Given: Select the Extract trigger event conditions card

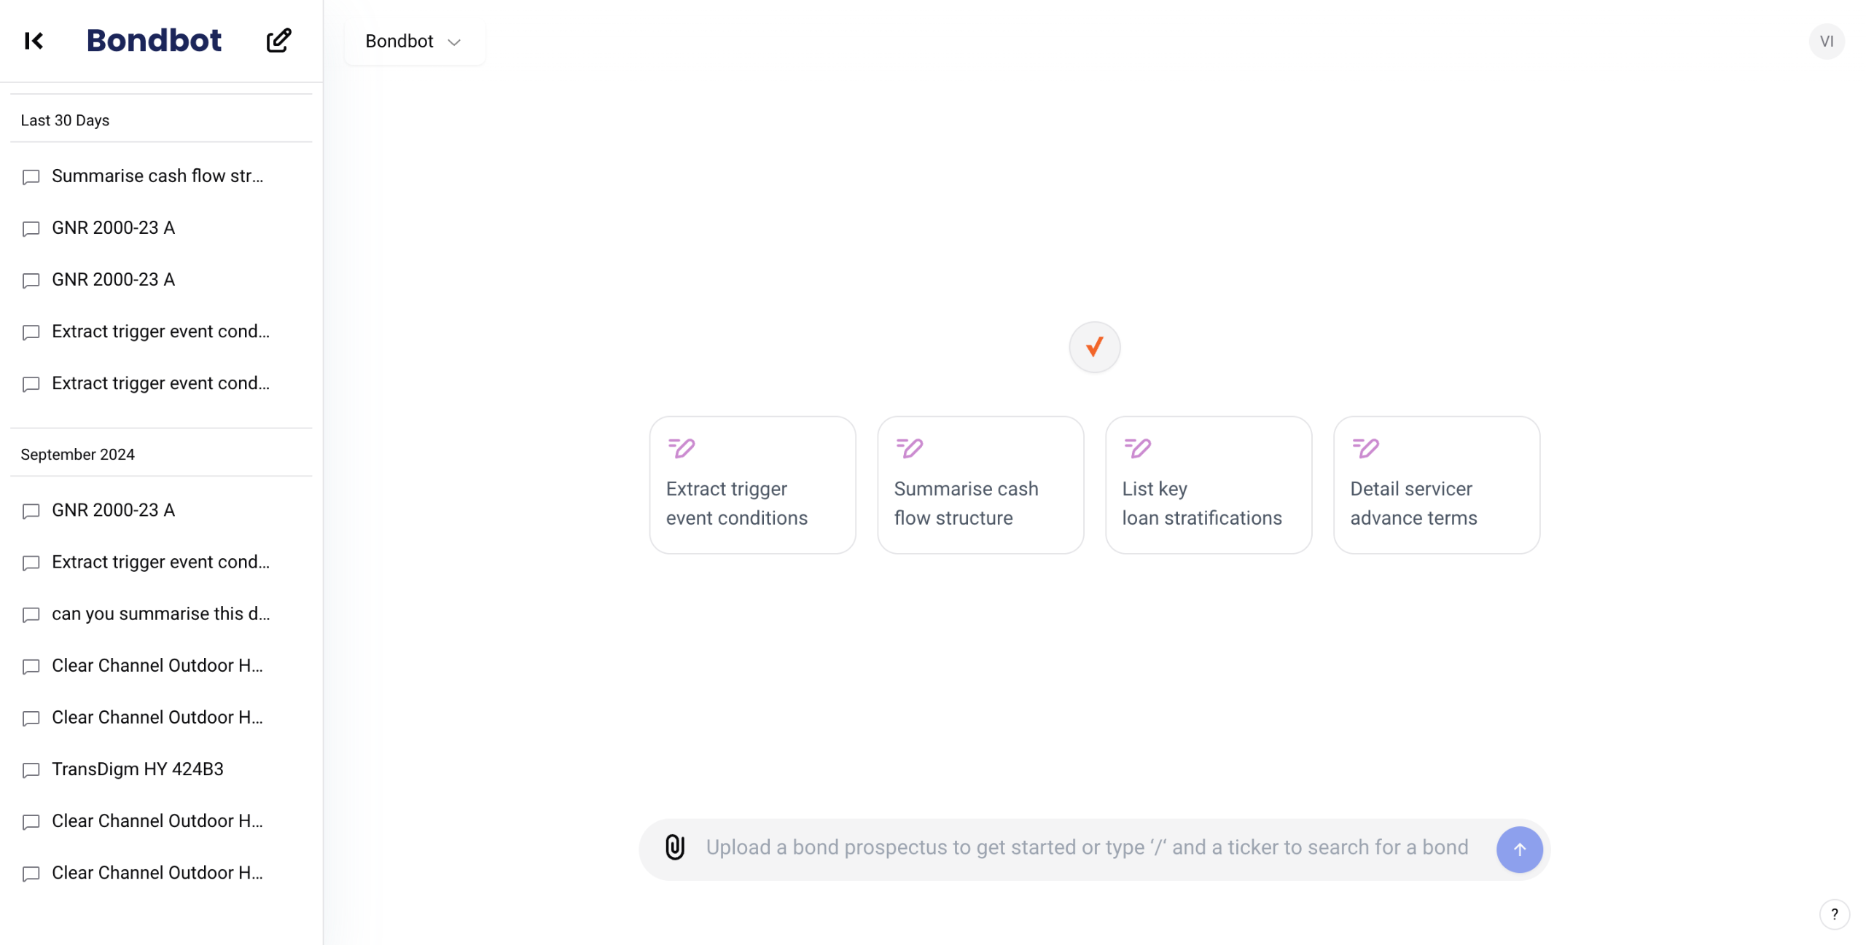Looking at the screenshot, I should pos(752,485).
